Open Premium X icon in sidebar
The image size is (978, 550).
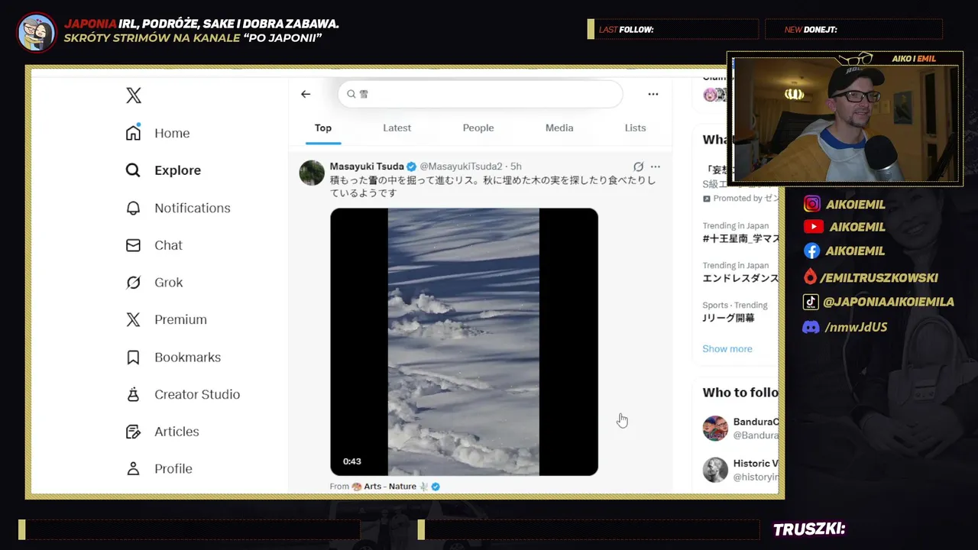[x=133, y=319]
